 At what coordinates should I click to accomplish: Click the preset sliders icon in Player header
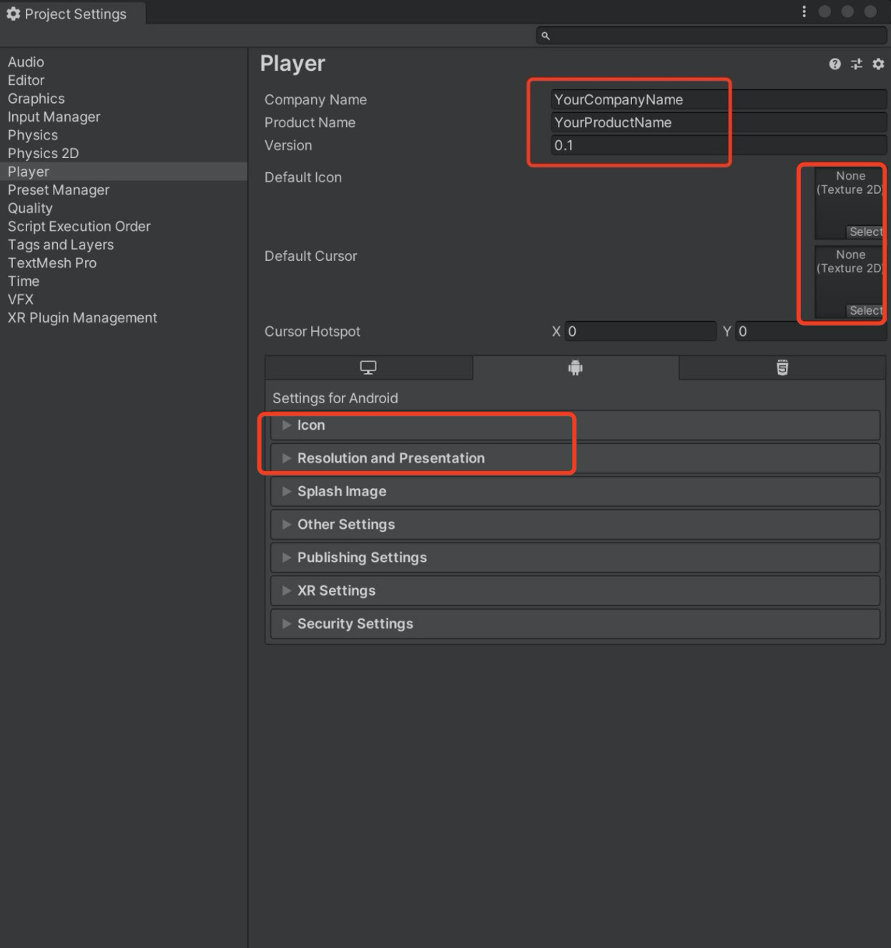pos(857,64)
